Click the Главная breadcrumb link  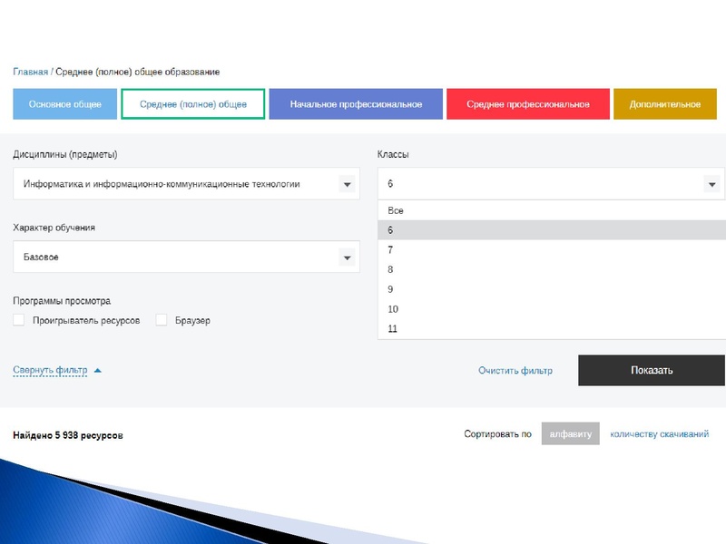(30, 72)
